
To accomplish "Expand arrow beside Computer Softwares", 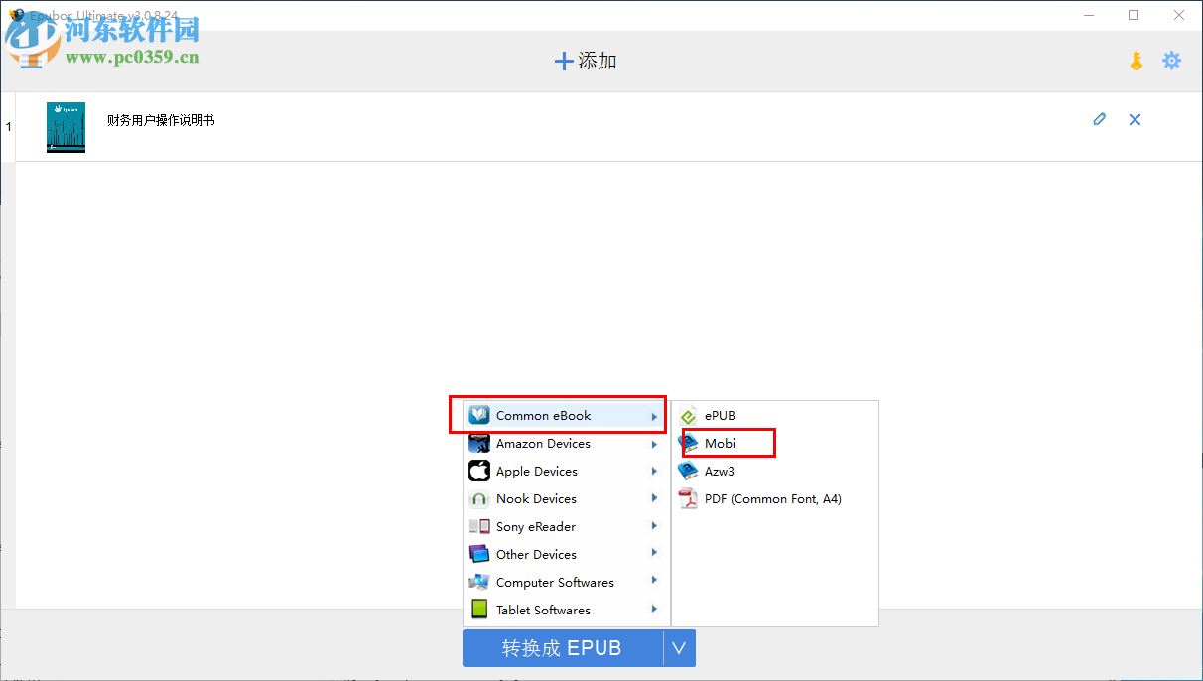I will (654, 582).
